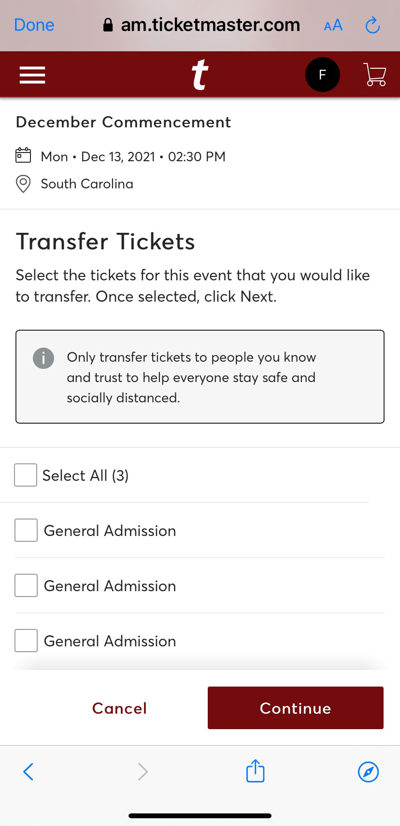400x826 pixels.
Task: Tap the info icon in notice box
Action: click(43, 358)
